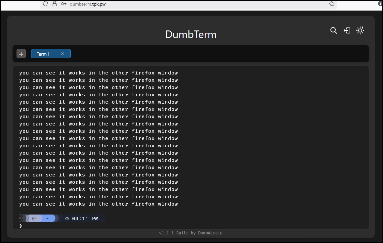The width and height of the screenshot is (383, 243).
Task: Open the shield tracking protection icon
Action: 45,4
